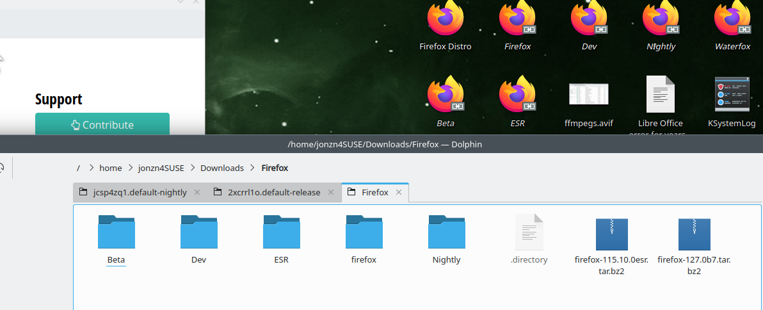Go to jonzn4SUSE in the breadcrumb
Screen dimensions: 763x310
pos(161,168)
